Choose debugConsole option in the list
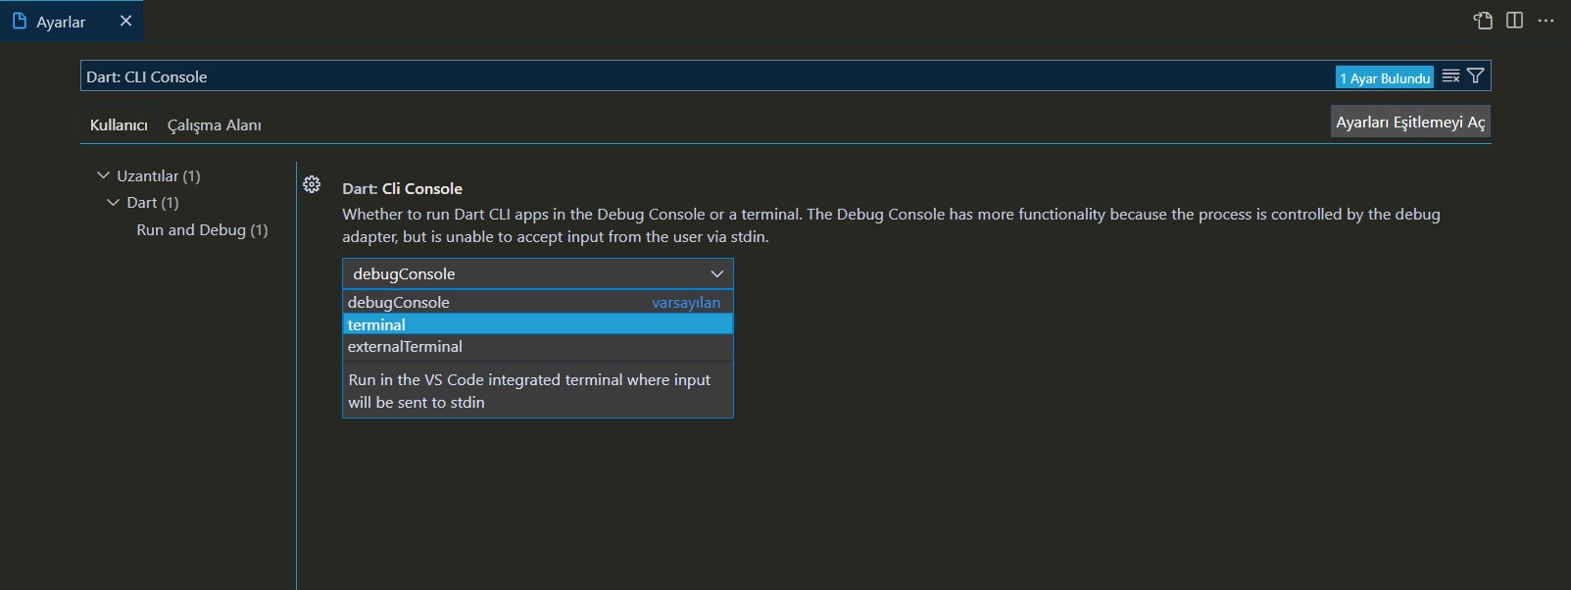The height and width of the screenshot is (590, 1571). pyautogui.click(x=537, y=302)
